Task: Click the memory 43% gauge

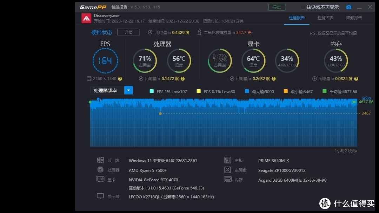Action: click(336, 61)
